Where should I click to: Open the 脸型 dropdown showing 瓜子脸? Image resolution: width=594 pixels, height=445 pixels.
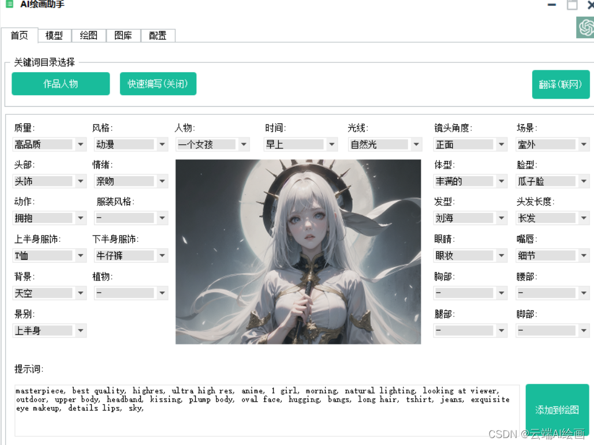click(x=552, y=181)
